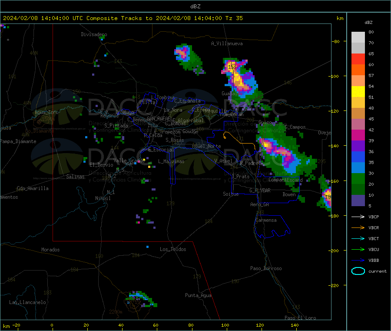
Task: Click the 'Algarrobal' place label
Action: (x=191, y=120)
